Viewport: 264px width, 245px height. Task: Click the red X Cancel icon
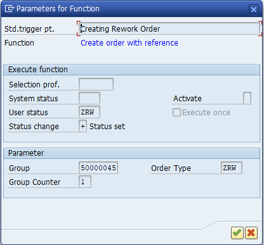coord(251,233)
